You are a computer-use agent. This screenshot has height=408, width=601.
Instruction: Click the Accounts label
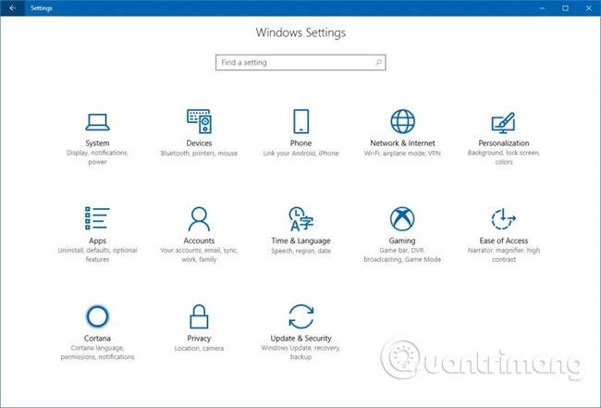point(199,241)
